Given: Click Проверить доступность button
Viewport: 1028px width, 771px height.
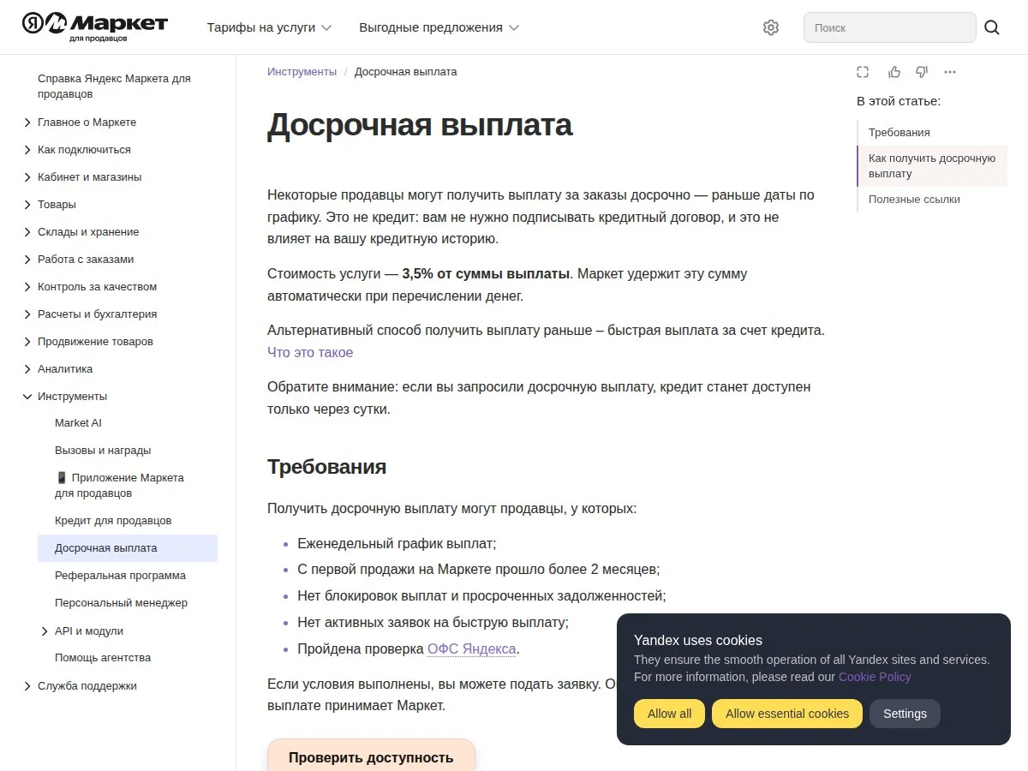Looking at the screenshot, I should (x=371, y=756).
